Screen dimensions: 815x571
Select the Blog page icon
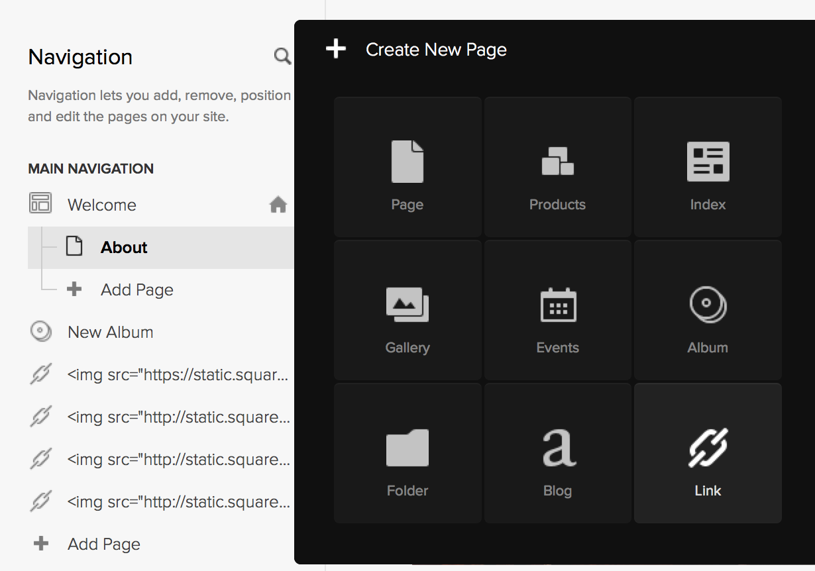click(557, 453)
